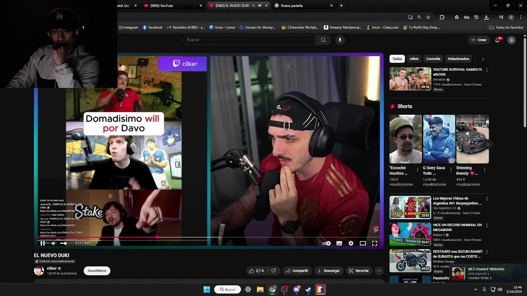
Task: Click the Crear button in YouTube header
Action: (x=479, y=40)
